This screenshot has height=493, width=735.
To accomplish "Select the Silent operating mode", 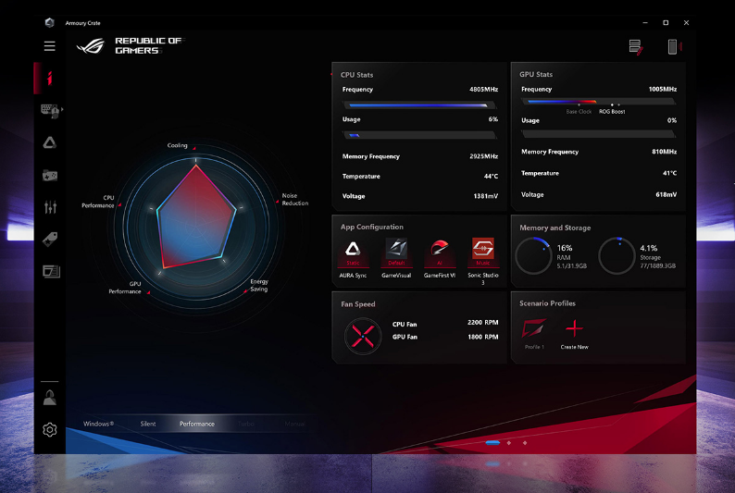I will pyautogui.click(x=148, y=424).
